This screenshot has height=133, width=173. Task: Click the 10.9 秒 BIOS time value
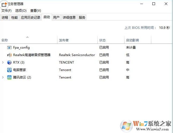tap(164, 28)
